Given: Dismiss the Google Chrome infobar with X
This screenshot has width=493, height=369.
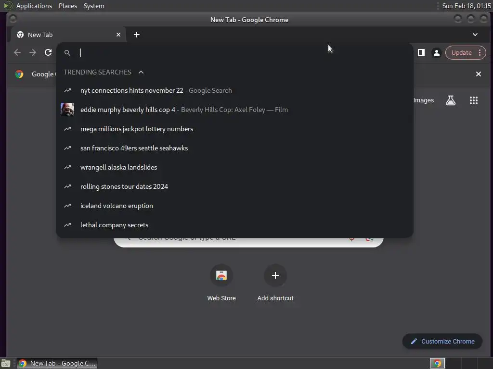Looking at the screenshot, I should pyautogui.click(x=478, y=74).
